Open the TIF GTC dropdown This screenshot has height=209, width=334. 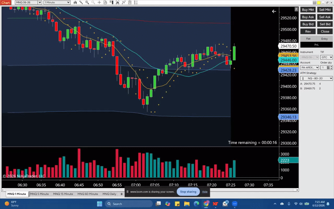326,57
